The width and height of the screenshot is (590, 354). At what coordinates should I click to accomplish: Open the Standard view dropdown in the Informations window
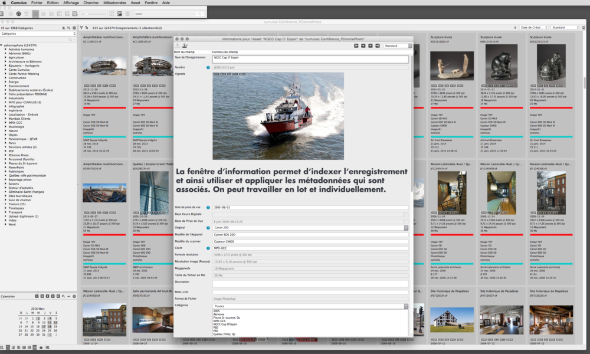coord(398,46)
